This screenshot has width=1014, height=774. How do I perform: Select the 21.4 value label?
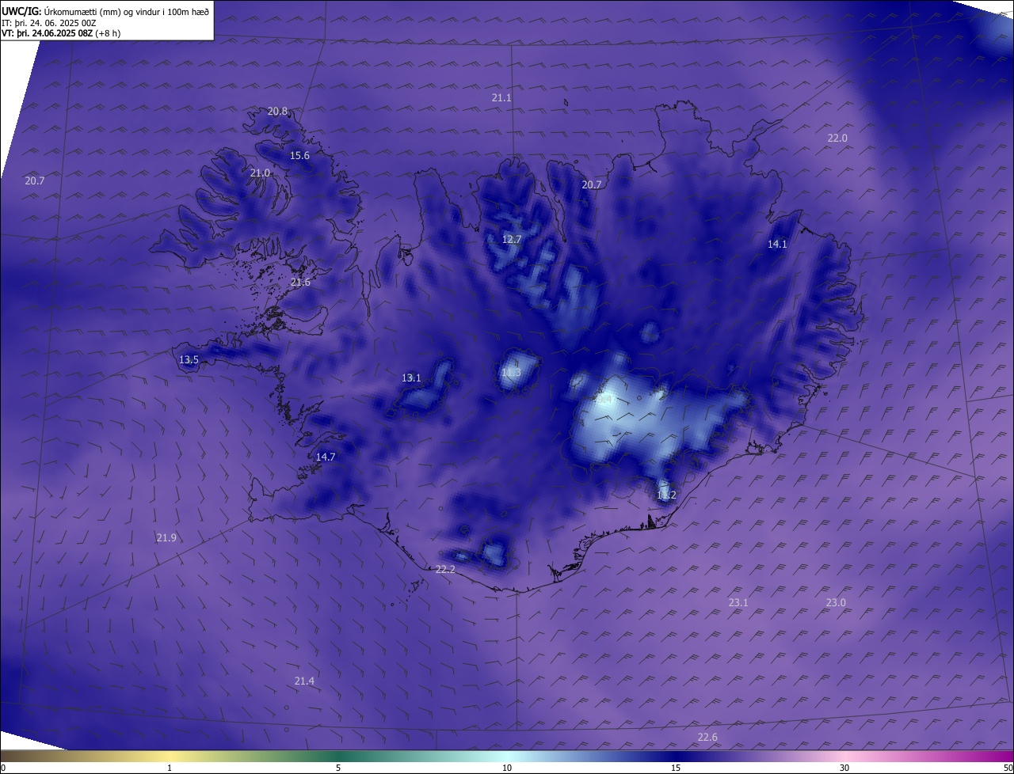click(304, 681)
